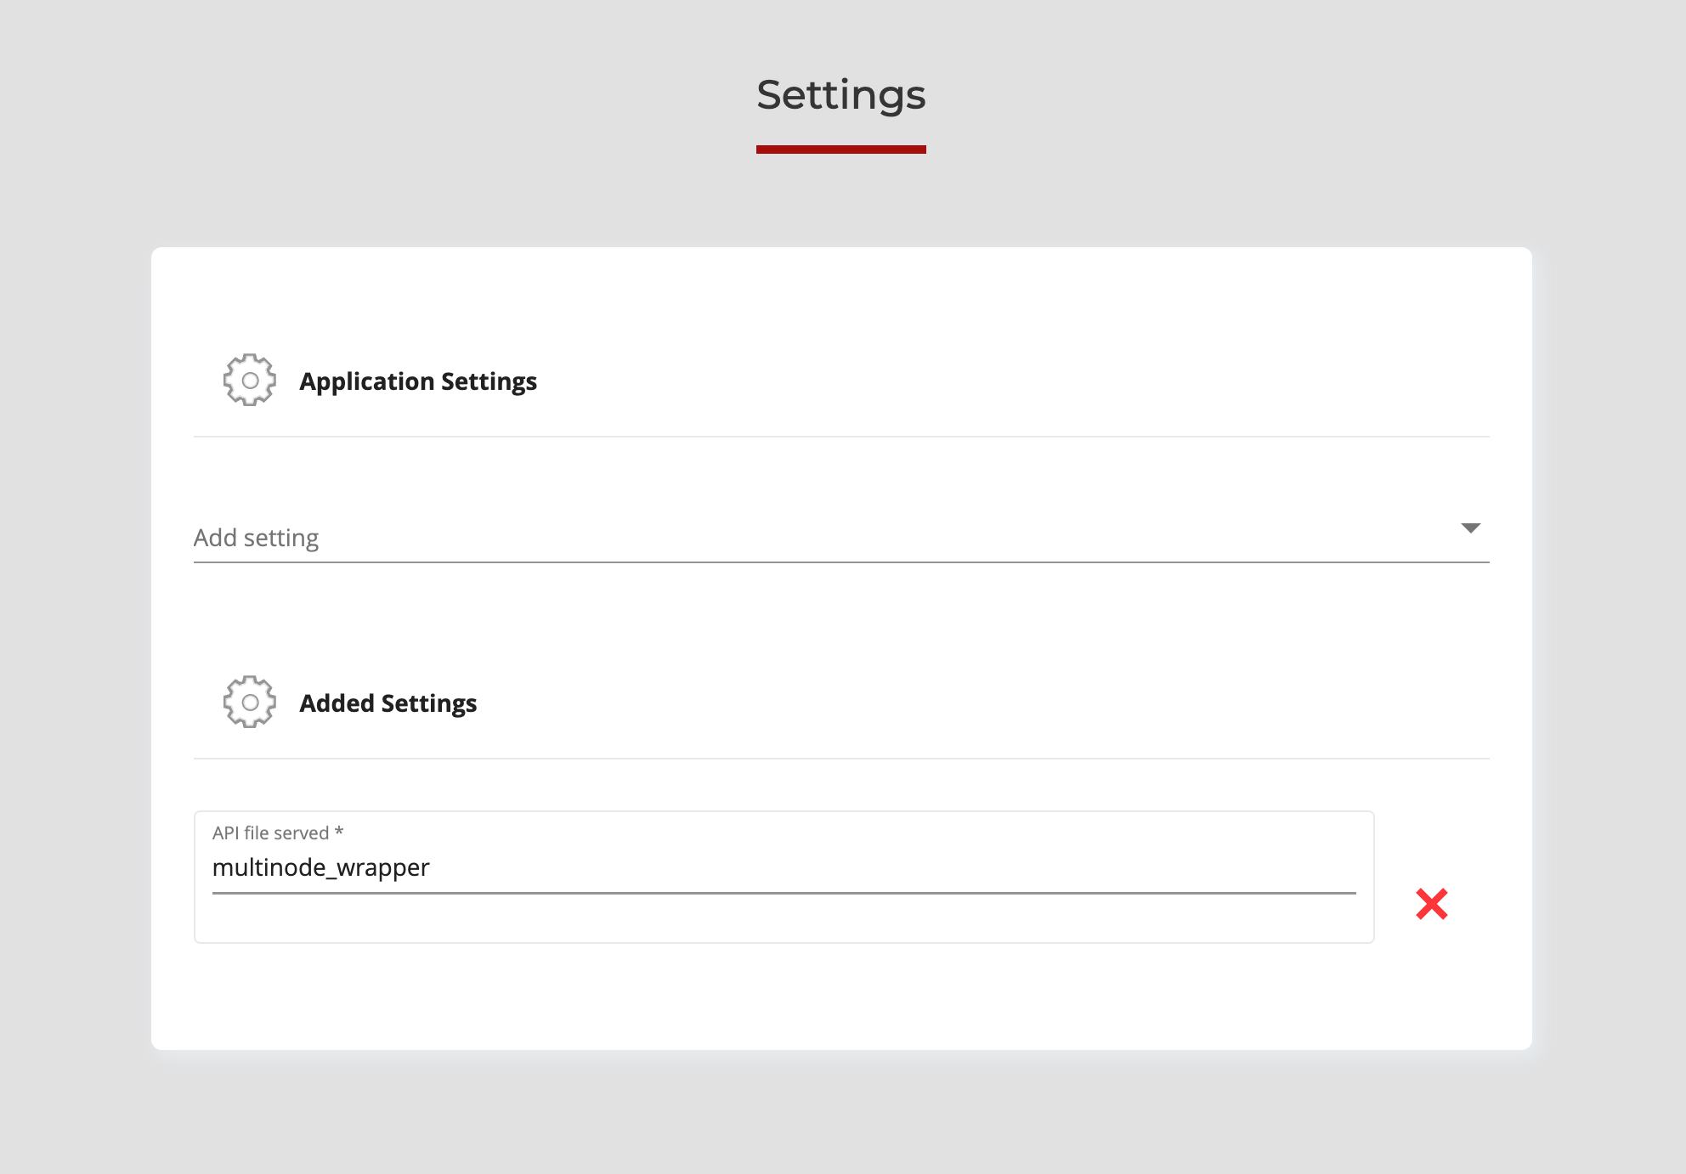This screenshot has width=1686, height=1174.
Task: Click the API file served label
Action: 278,833
